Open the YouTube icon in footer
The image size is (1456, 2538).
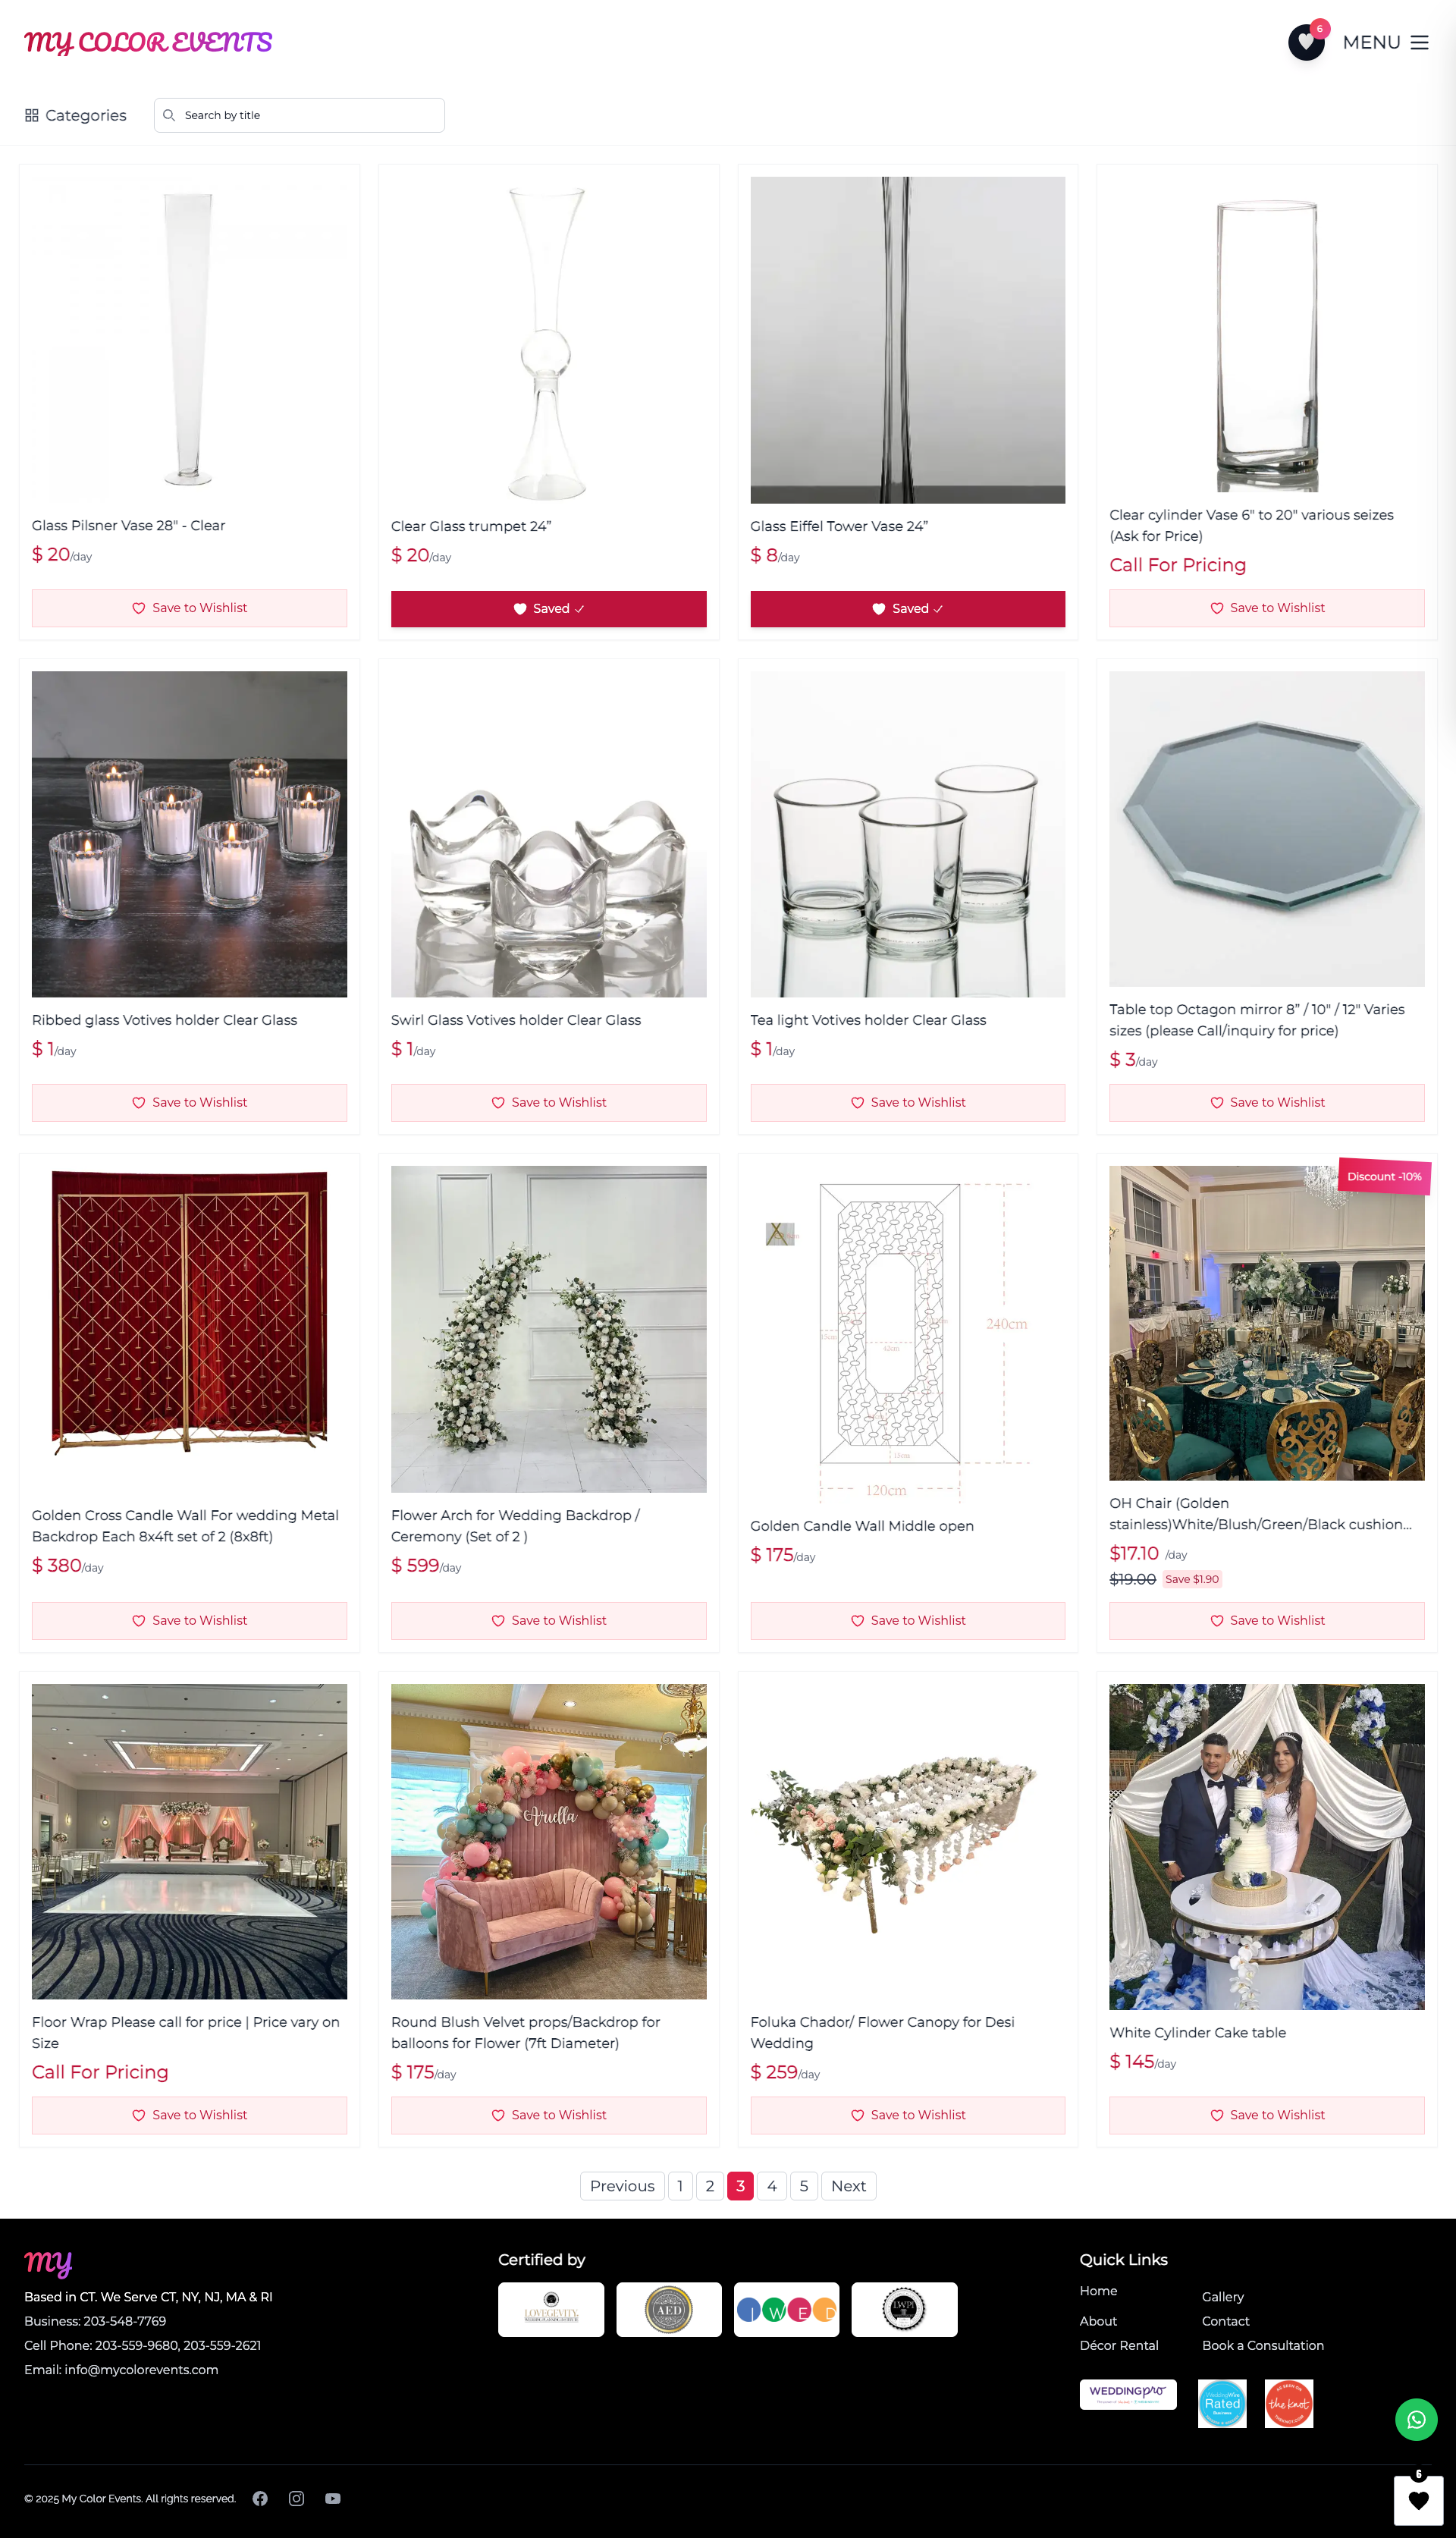click(333, 2498)
